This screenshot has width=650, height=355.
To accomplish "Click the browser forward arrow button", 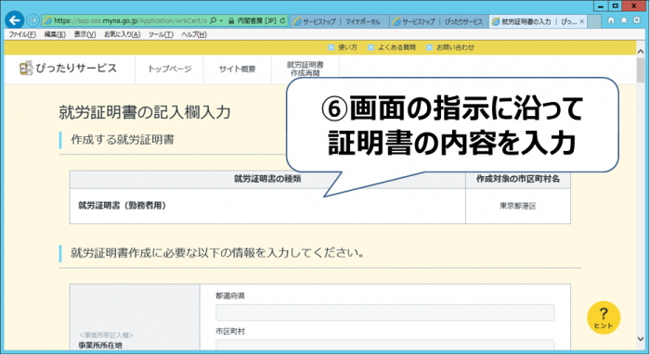I will 32,20.
